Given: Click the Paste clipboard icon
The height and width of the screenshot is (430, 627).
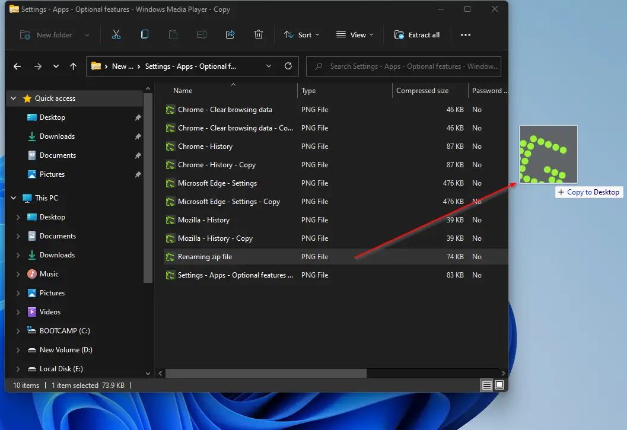Looking at the screenshot, I should click(x=173, y=35).
